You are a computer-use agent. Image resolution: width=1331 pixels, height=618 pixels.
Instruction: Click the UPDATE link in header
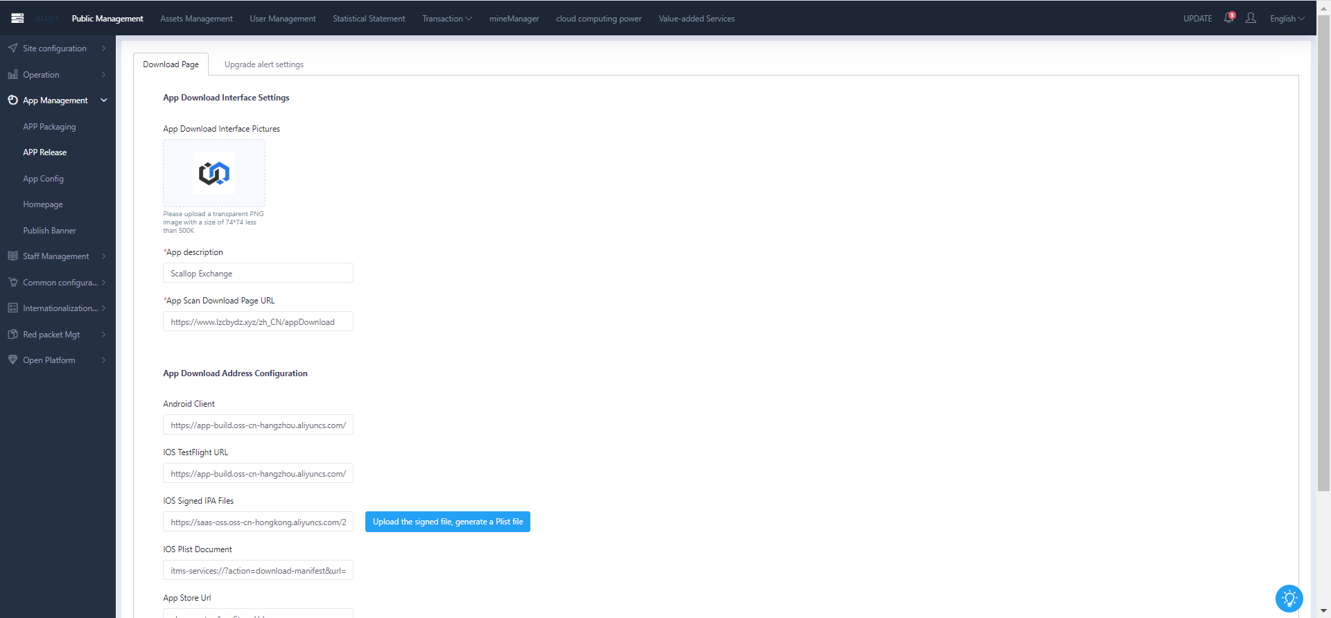point(1197,19)
